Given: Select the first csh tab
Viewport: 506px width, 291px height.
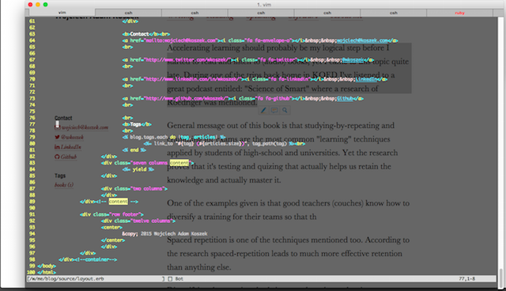Looking at the screenshot, I should pyautogui.click(x=128, y=13).
